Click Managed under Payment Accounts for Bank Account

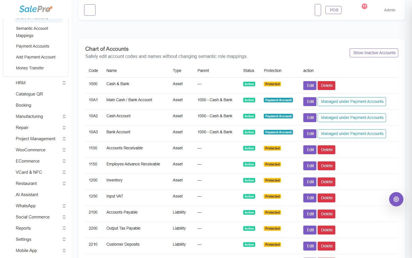pyautogui.click(x=352, y=134)
